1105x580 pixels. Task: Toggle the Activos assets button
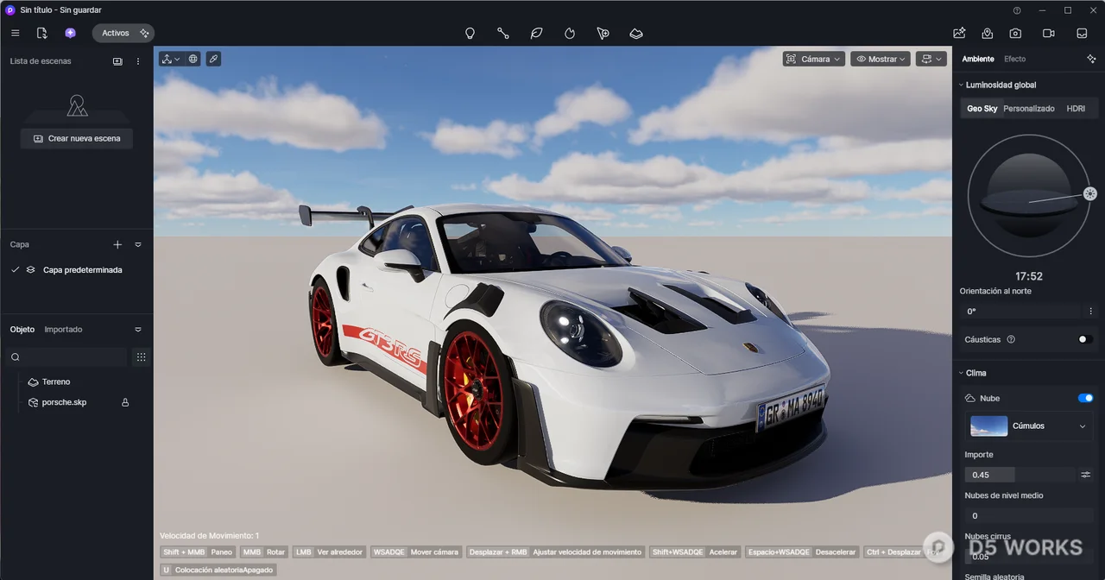pyautogui.click(x=123, y=33)
